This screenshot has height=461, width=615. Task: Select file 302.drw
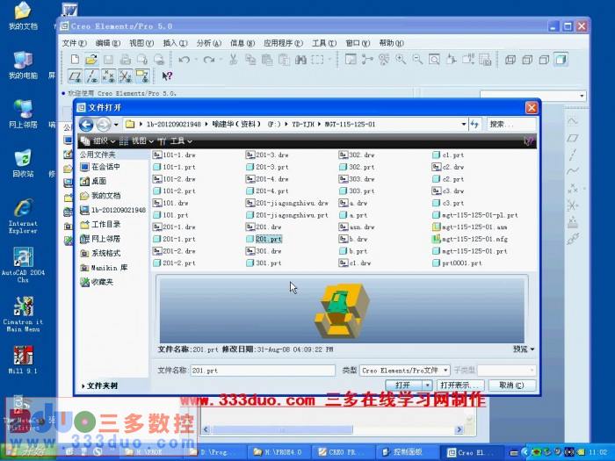[x=357, y=155]
